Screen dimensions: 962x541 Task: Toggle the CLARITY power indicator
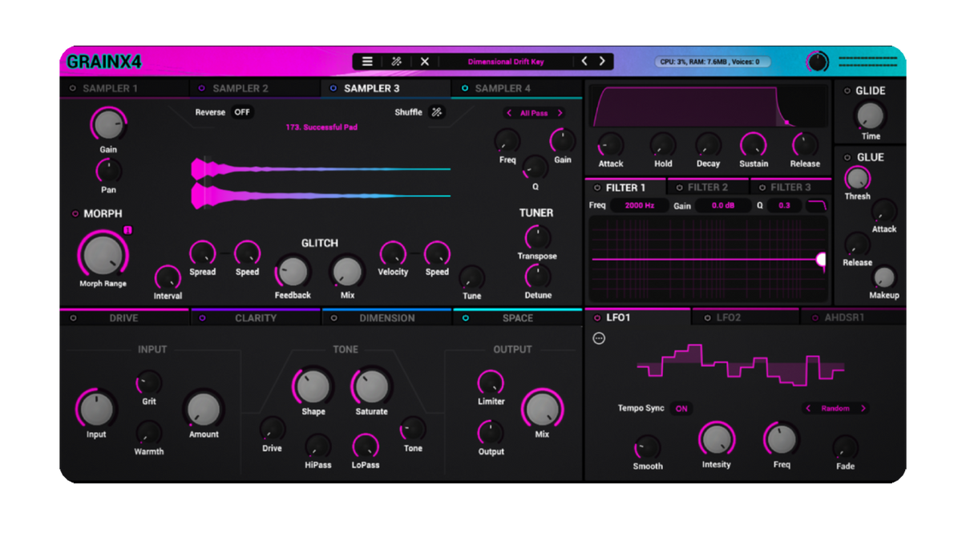202,318
